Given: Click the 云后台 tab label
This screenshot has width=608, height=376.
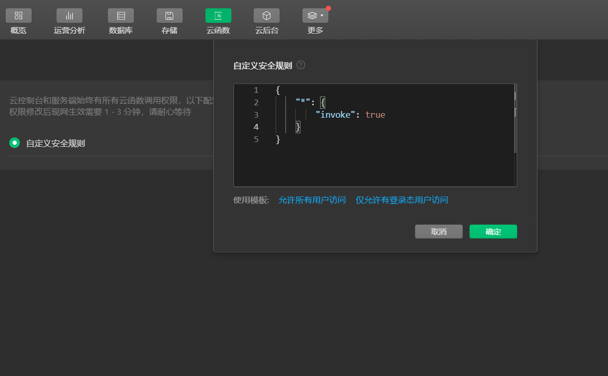Looking at the screenshot, I should 267,31.
